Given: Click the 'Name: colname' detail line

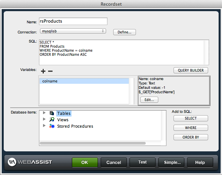Looking at the screenshot, I should click(151, 79).
